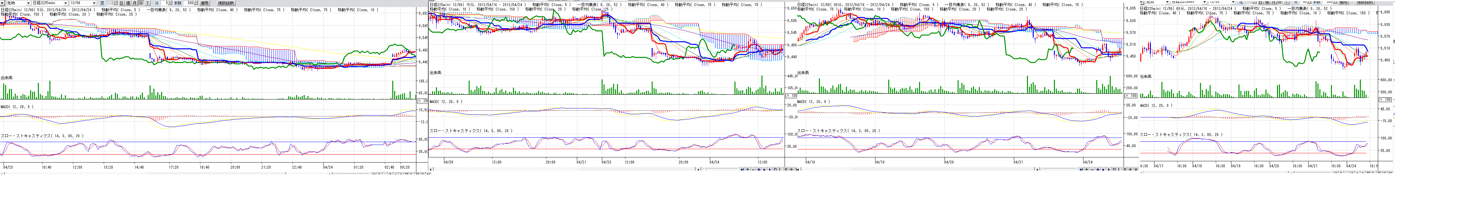The width and height of the screenshot is (1469, 215).
Task: Expand the 日経225mini symbol dropdown
Action: [65, 3]
